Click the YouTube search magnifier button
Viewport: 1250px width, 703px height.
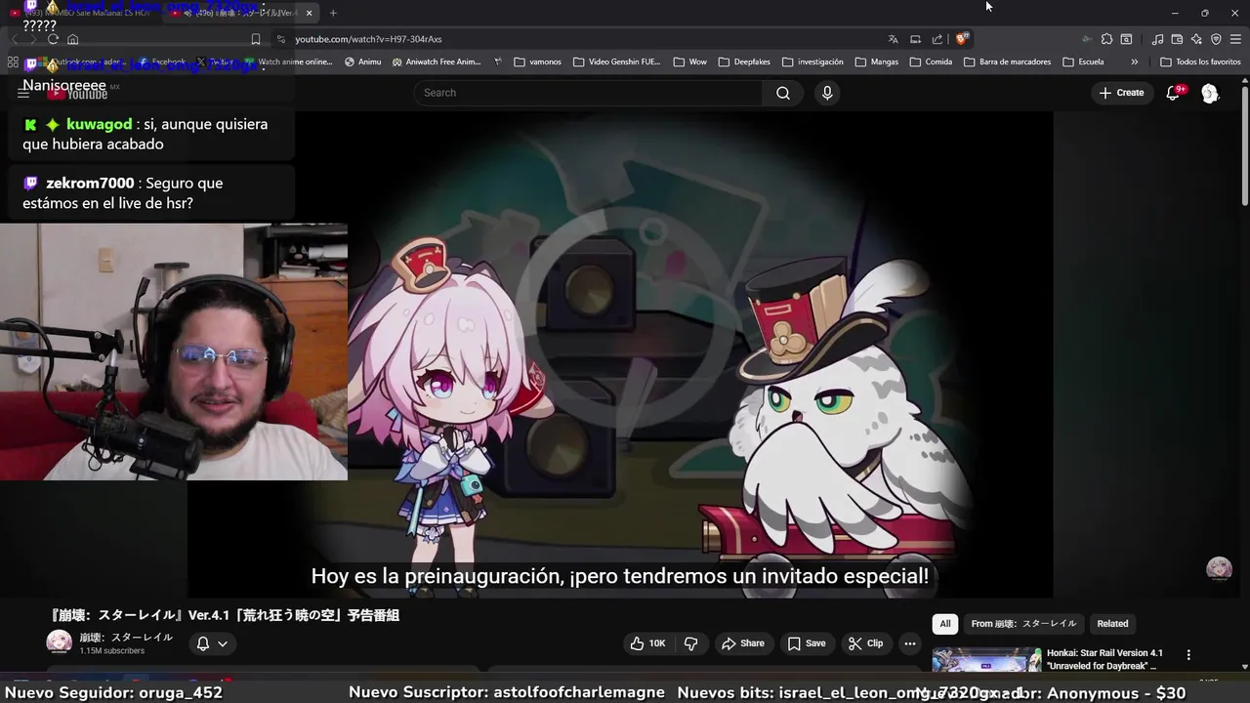[x=782, y=93]
